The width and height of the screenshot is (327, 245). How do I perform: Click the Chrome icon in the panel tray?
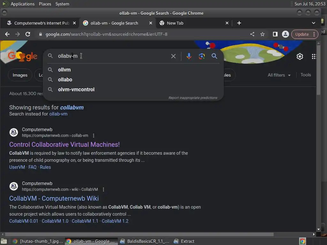[302, 241]
